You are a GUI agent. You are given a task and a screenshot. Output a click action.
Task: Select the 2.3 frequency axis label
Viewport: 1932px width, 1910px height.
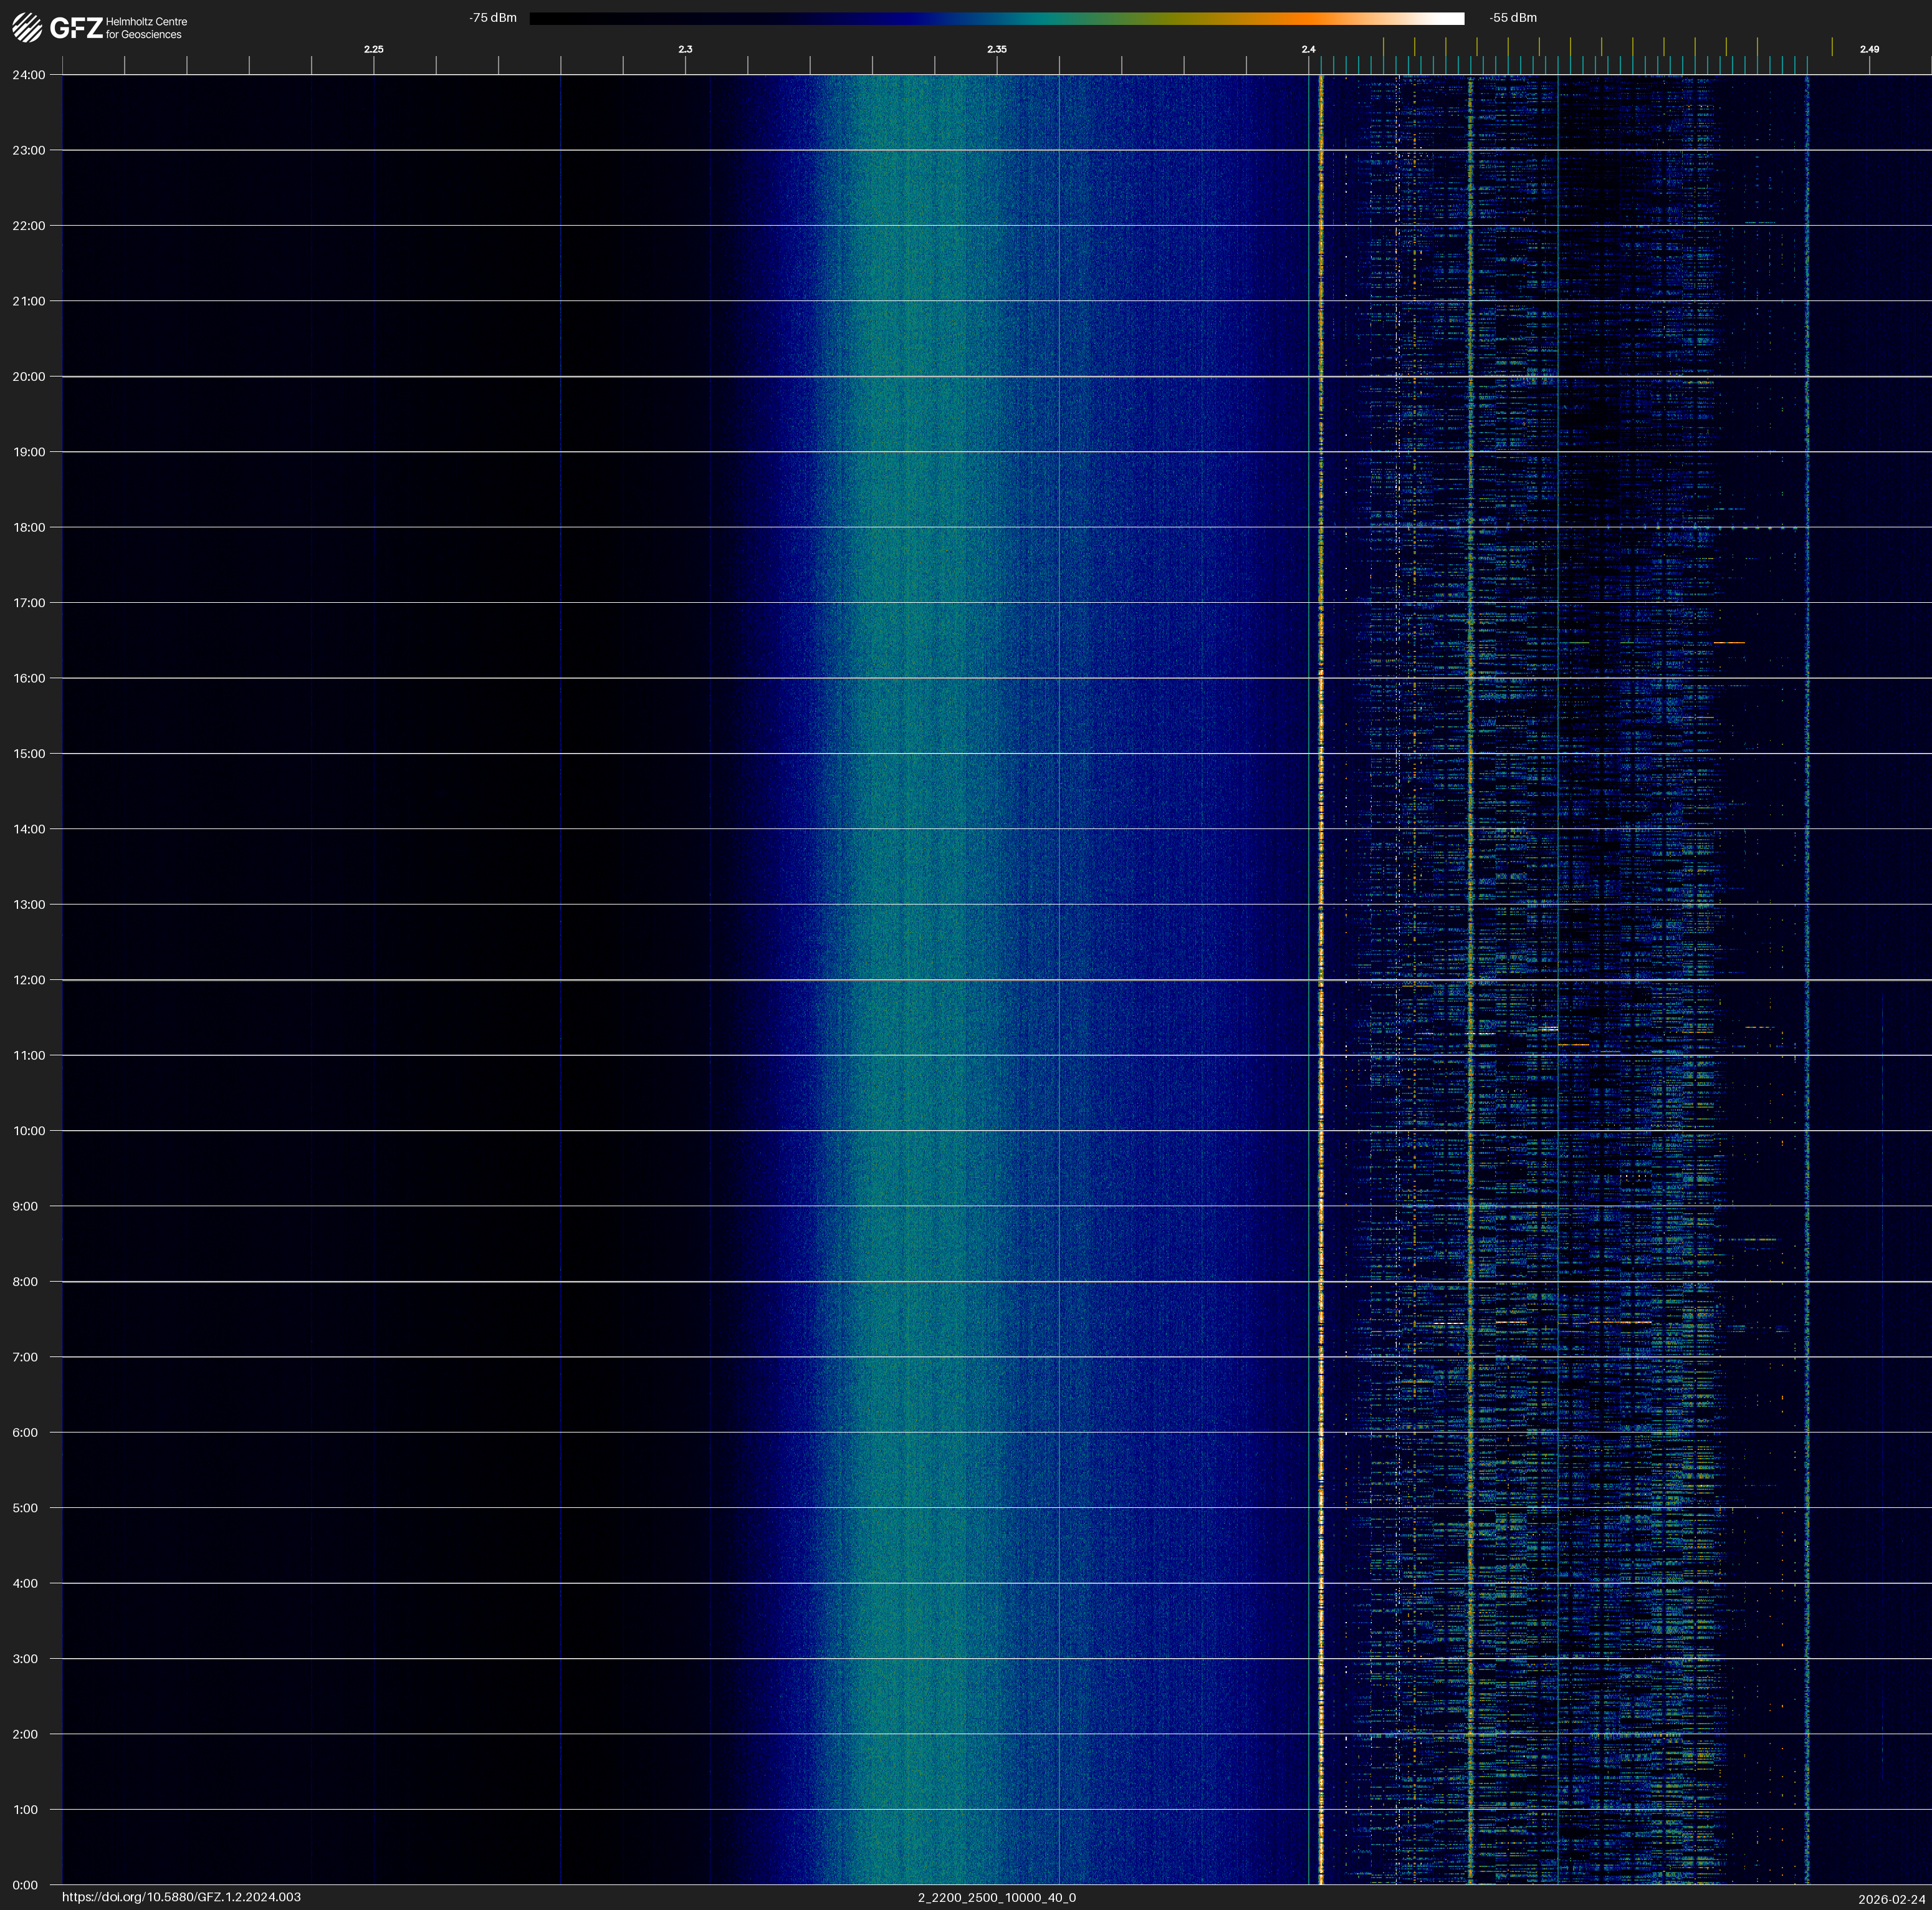pyautogui.click(x=685, y=49)
